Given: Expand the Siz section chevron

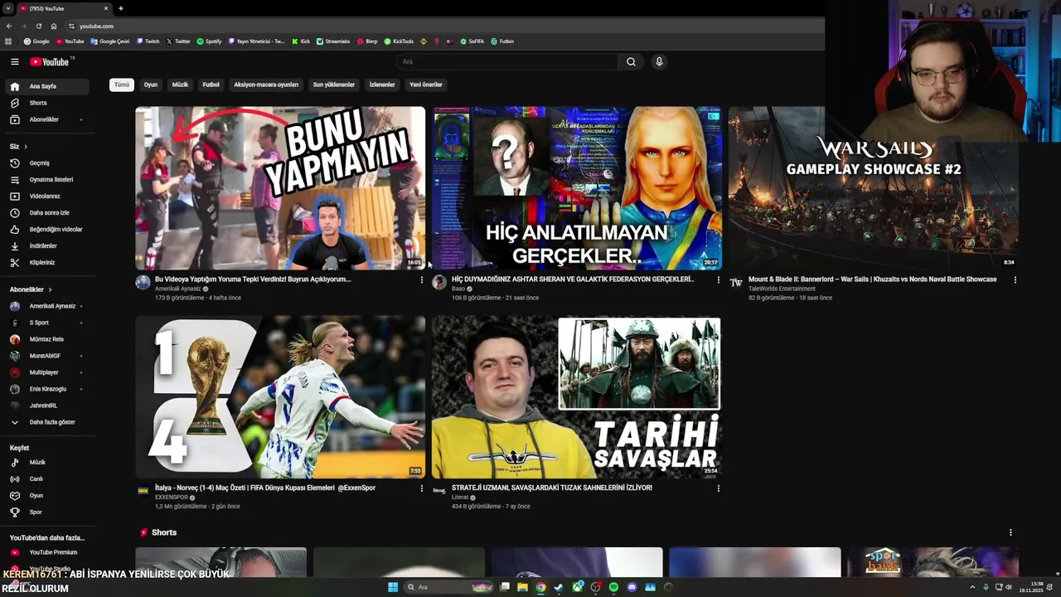Looking at the screenshot, I should pos(26,147).
